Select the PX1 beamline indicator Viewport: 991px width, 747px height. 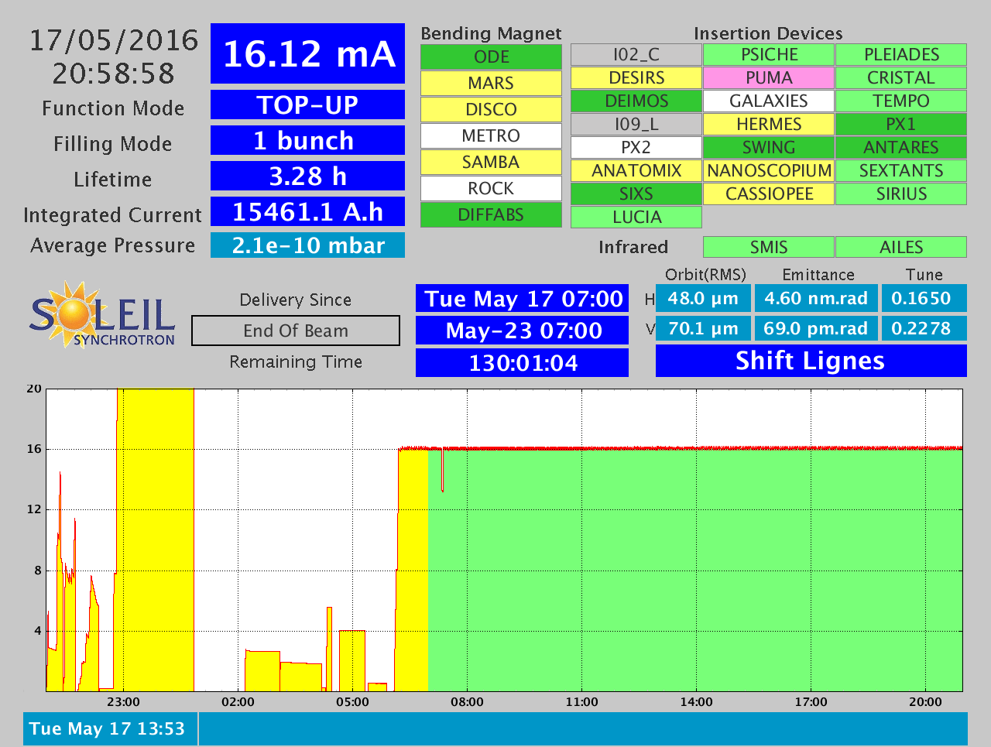point(901,125)
